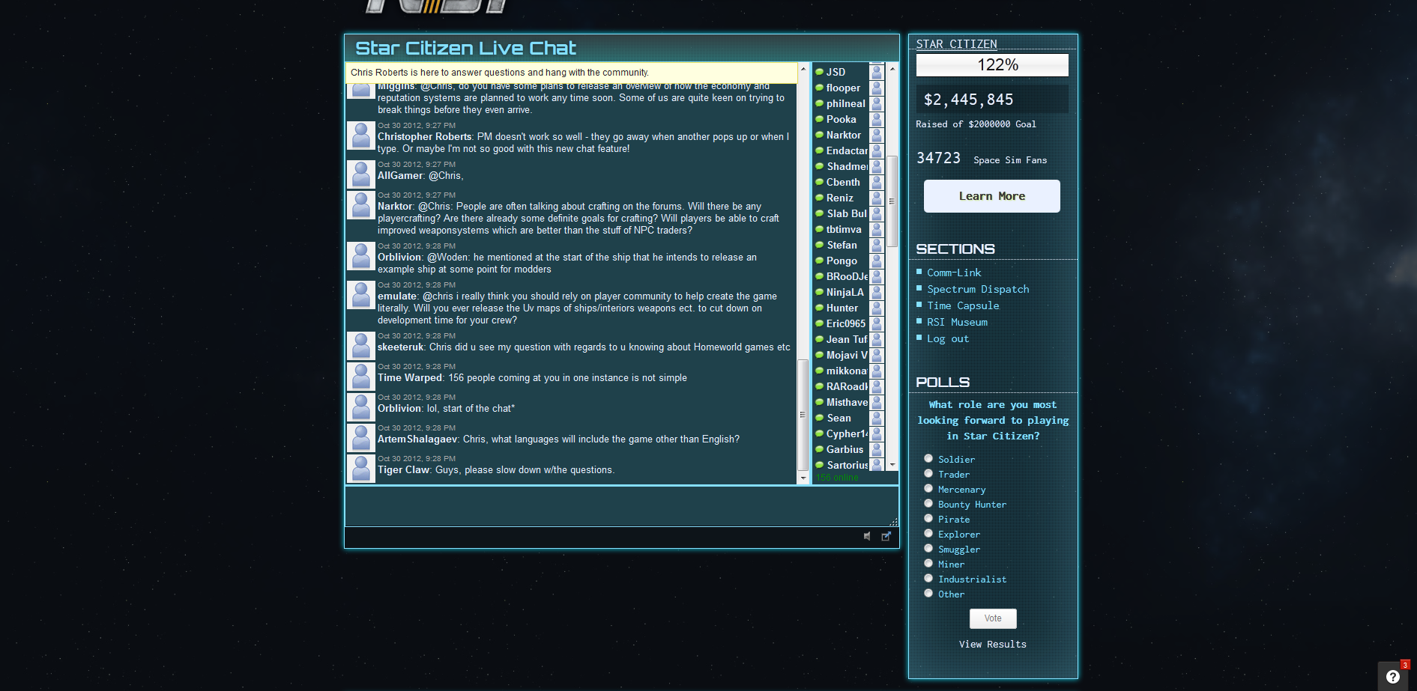
Task: Click Tiger Claw's chat avatar
Action: coord(360,469)
